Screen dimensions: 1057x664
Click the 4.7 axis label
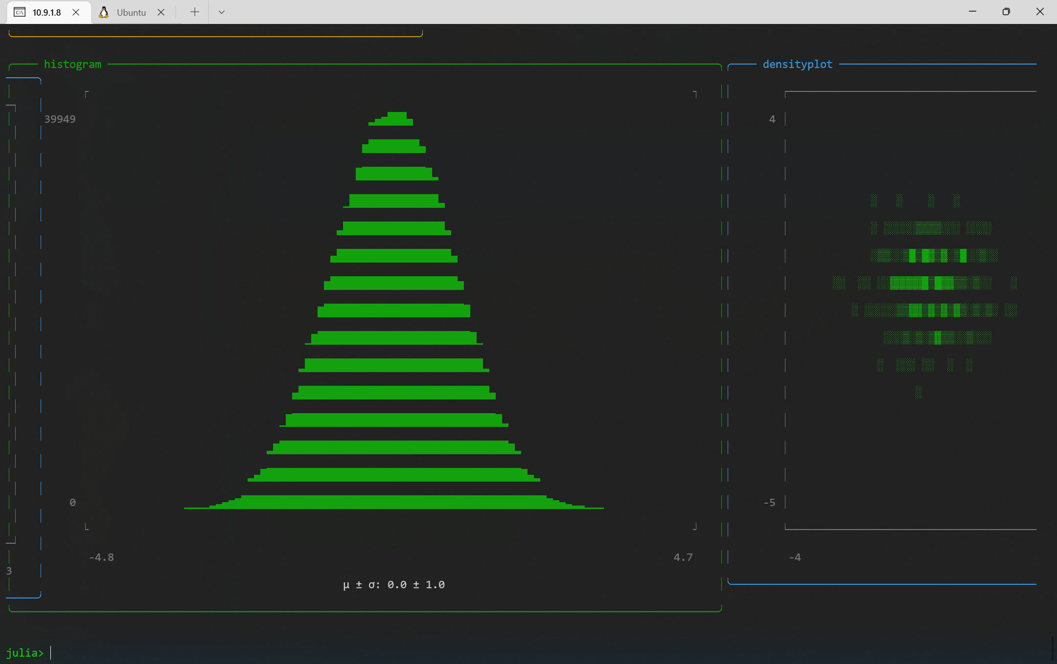pos(683,556)
